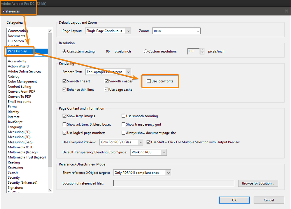Select Catalog category
291x209 pixels.
(13, 76)
